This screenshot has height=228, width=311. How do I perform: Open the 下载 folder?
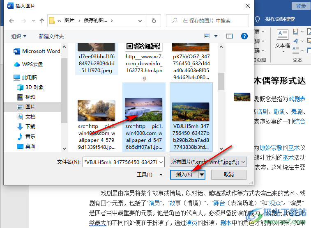(x=26, y=126)
